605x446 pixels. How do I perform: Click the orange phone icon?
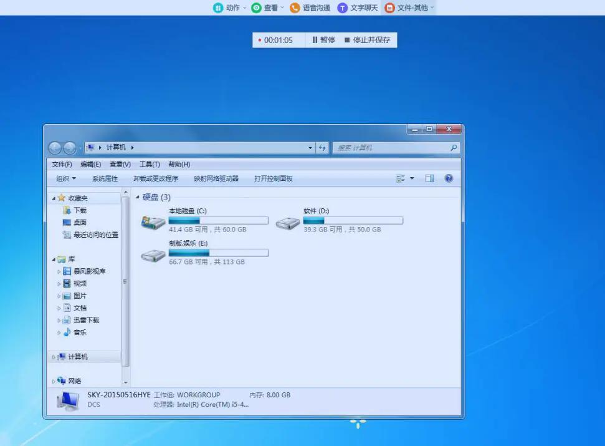pos(295,7)
